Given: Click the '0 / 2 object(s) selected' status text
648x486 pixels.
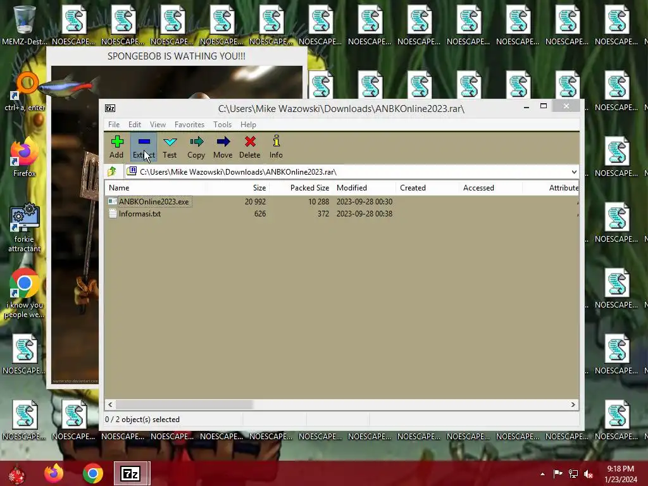Looking at the screenshot, I should click(x=142, y=420).
